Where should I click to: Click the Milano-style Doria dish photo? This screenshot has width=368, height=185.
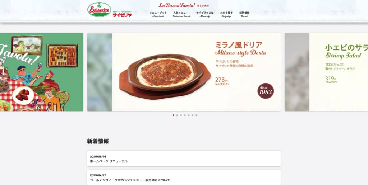coord(165,77)
